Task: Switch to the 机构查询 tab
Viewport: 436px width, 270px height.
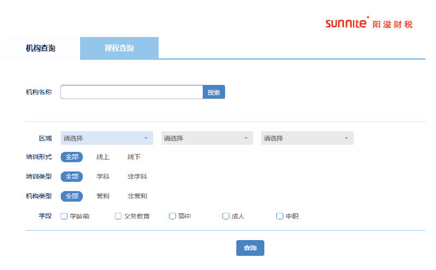Action: [x=40, y=48]
